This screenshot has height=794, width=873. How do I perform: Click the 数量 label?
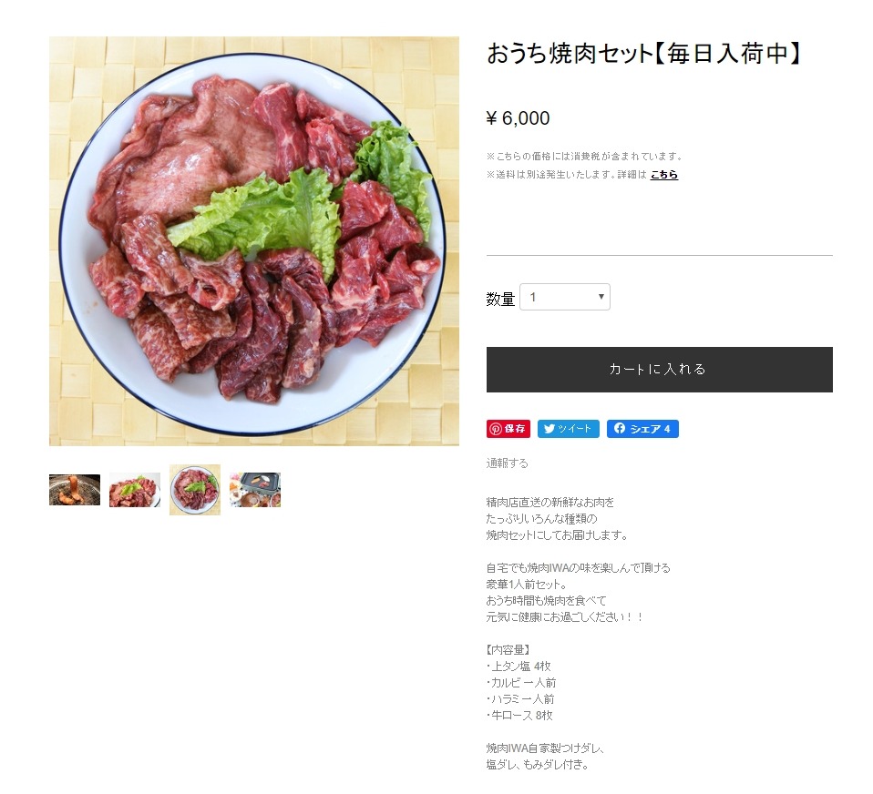(x=500, y=300)
